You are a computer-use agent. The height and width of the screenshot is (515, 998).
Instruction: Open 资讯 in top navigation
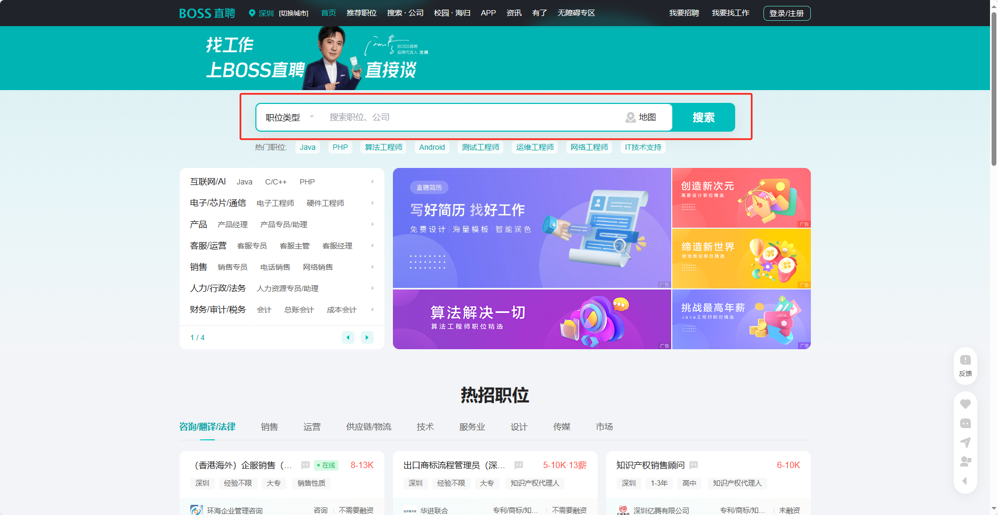(x=514, y=13)
